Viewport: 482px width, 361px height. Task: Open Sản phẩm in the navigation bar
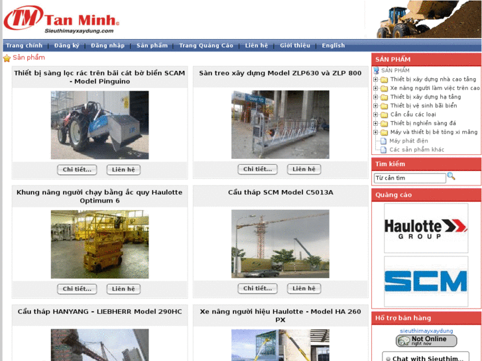(152, 46)
